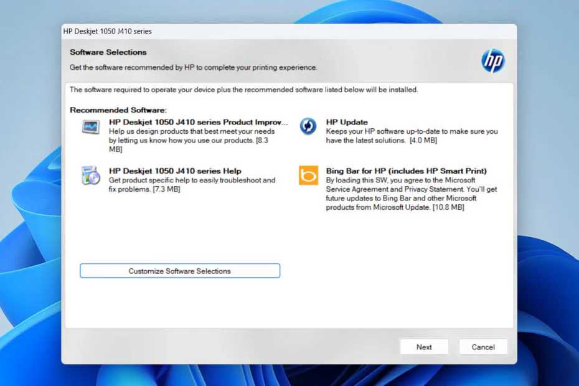The width and height of the screenshot is (579, 386).
Task: Click the '[7.3 MB]' Help size text
Action: click(166, 189)
